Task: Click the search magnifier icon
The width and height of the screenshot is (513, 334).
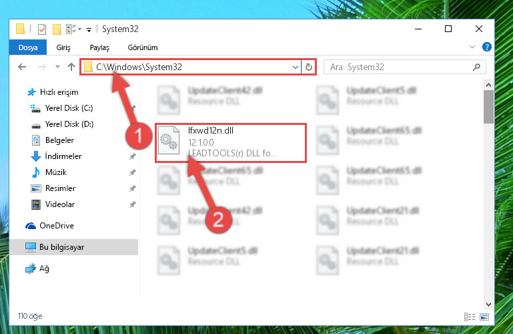Action: [x=476, y=67]
